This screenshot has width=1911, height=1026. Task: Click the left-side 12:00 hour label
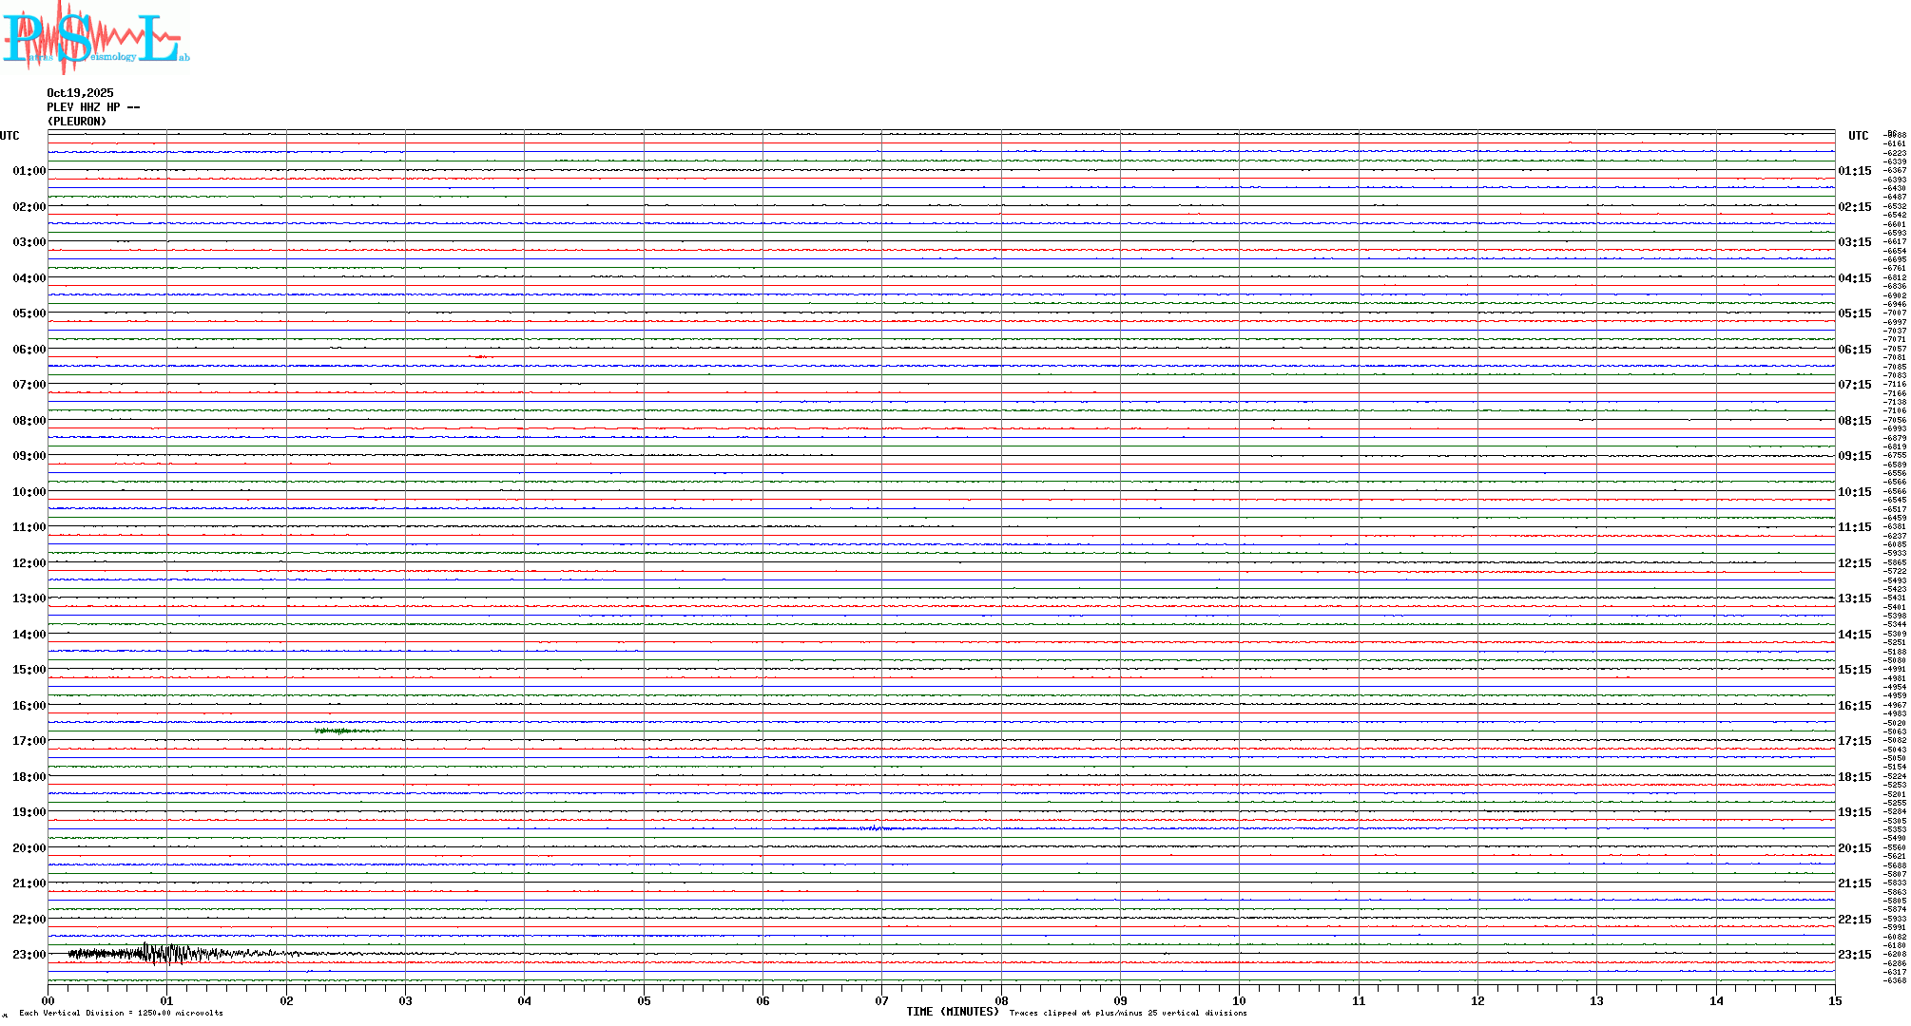pos(29,563)
